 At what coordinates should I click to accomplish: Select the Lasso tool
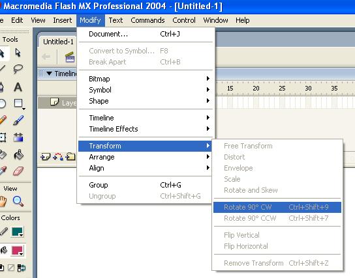[x=18, y=69]
